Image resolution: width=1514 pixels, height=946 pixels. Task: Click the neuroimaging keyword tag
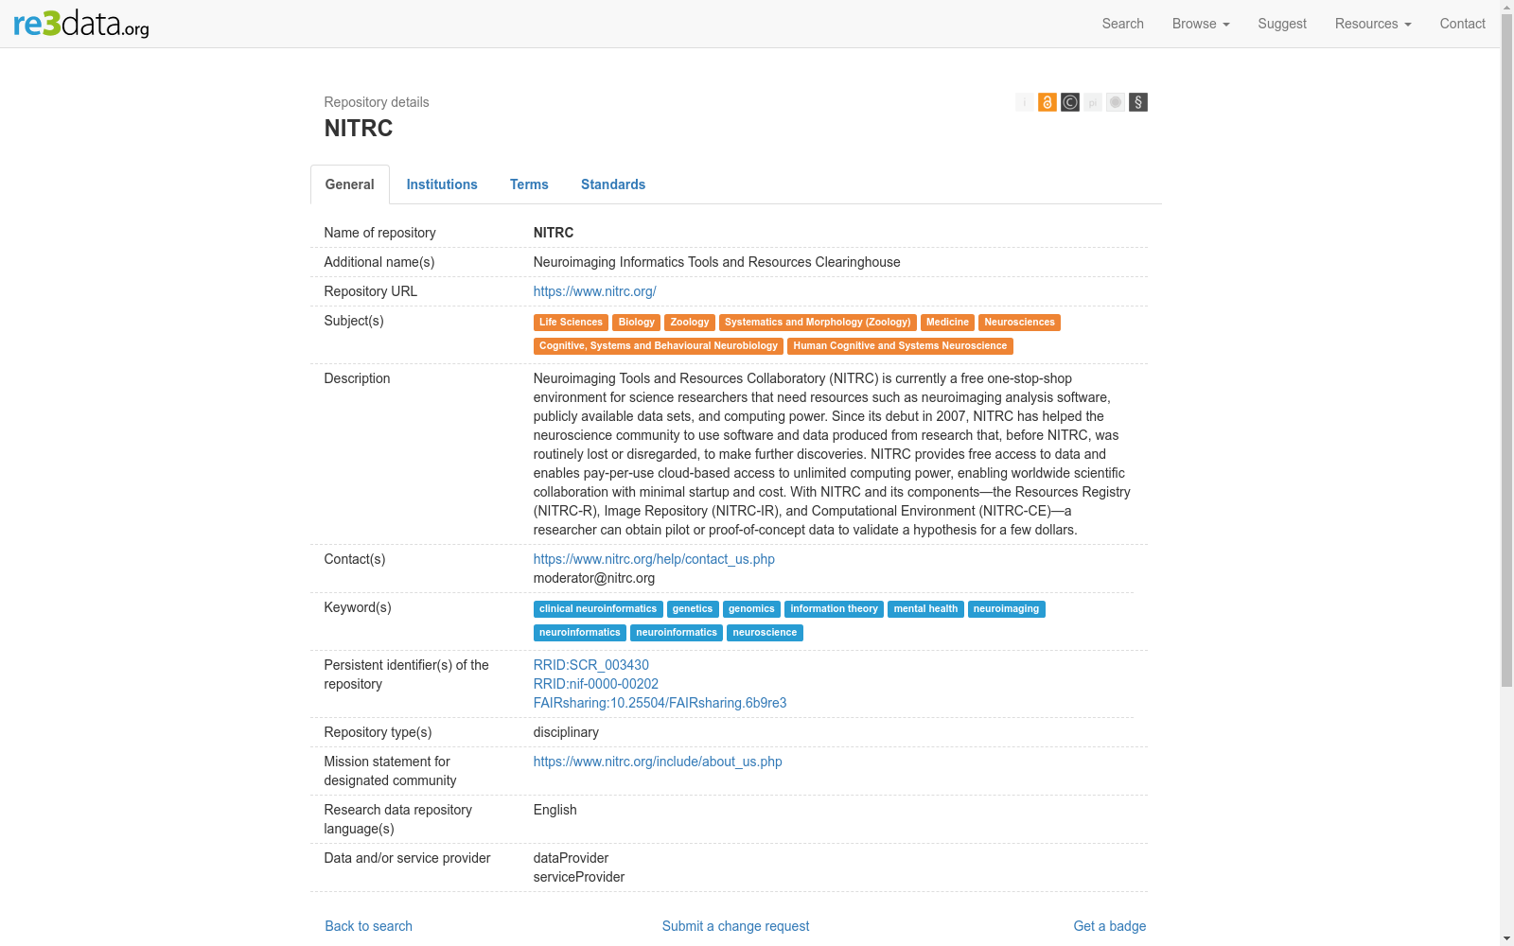1006,609
